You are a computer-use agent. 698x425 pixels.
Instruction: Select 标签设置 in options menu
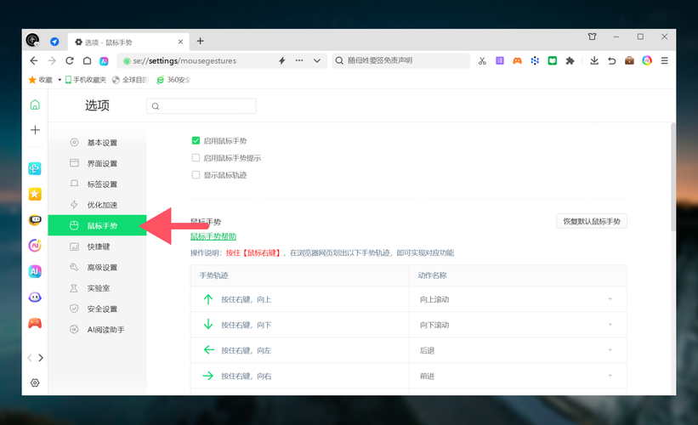[98, 184]
